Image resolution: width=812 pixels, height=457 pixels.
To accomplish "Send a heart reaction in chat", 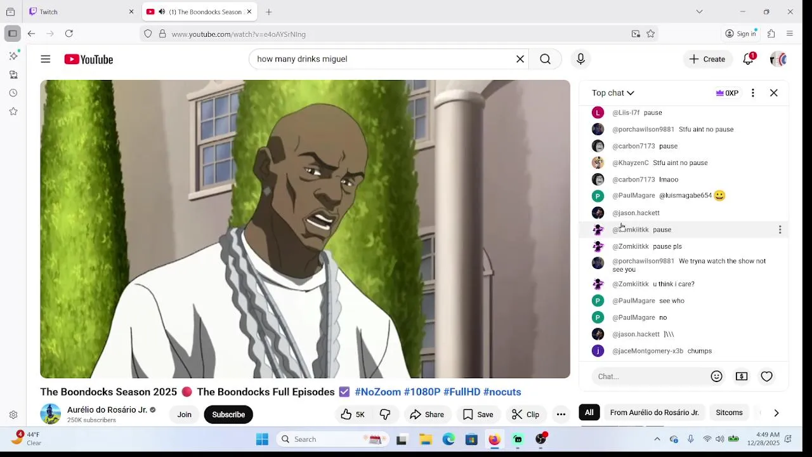I will point(767,376).
